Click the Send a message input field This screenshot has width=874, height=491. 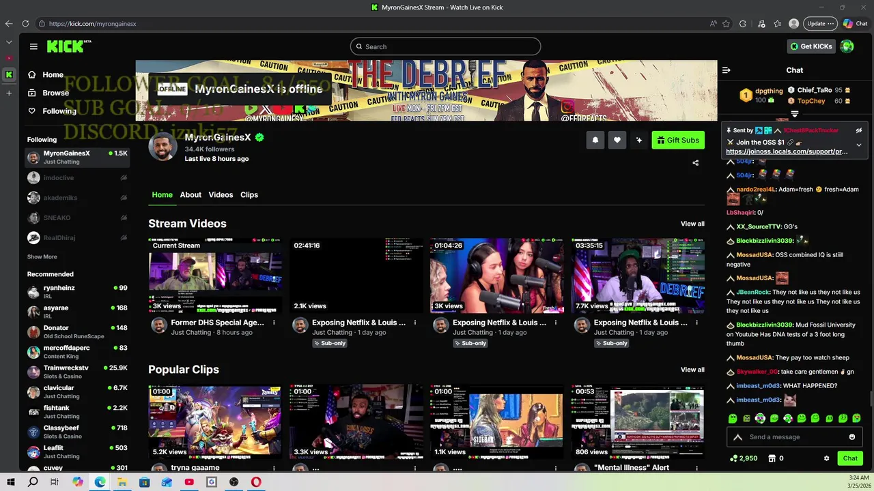[x=795, y=437]
